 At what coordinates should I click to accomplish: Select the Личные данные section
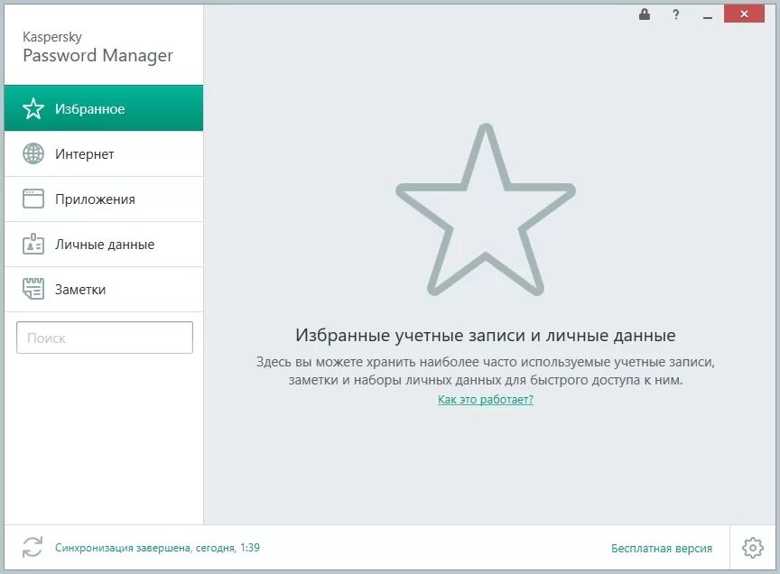pos(104,245)
